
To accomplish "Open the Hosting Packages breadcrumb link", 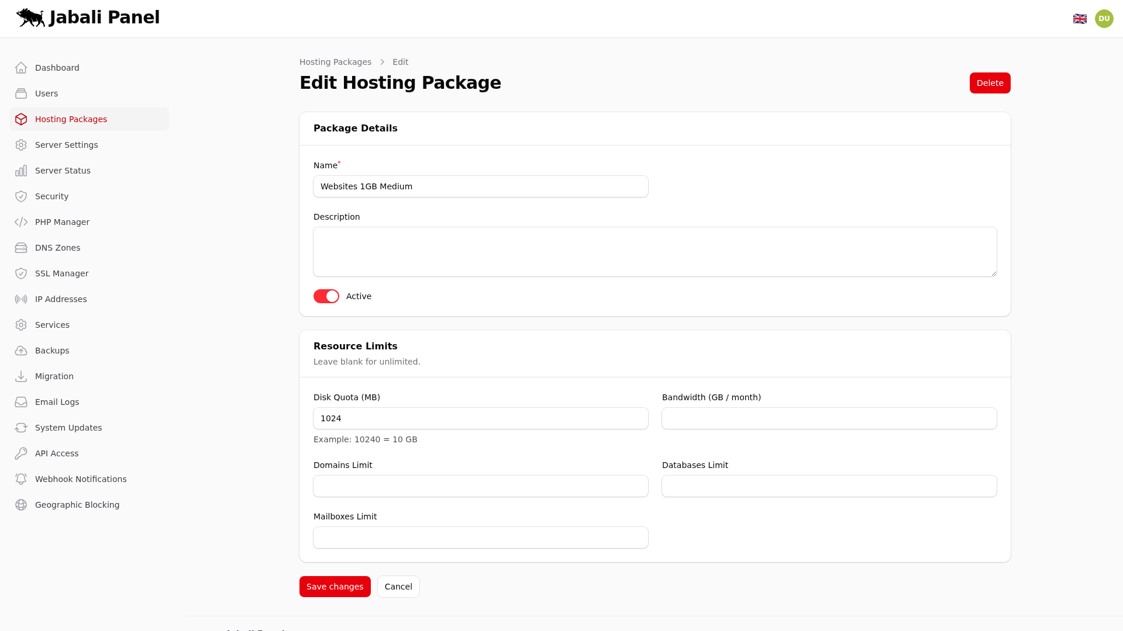I will pos(335,62).
